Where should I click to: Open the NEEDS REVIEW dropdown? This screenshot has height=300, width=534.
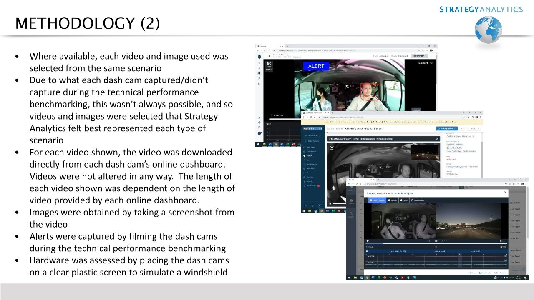(418, 56)
